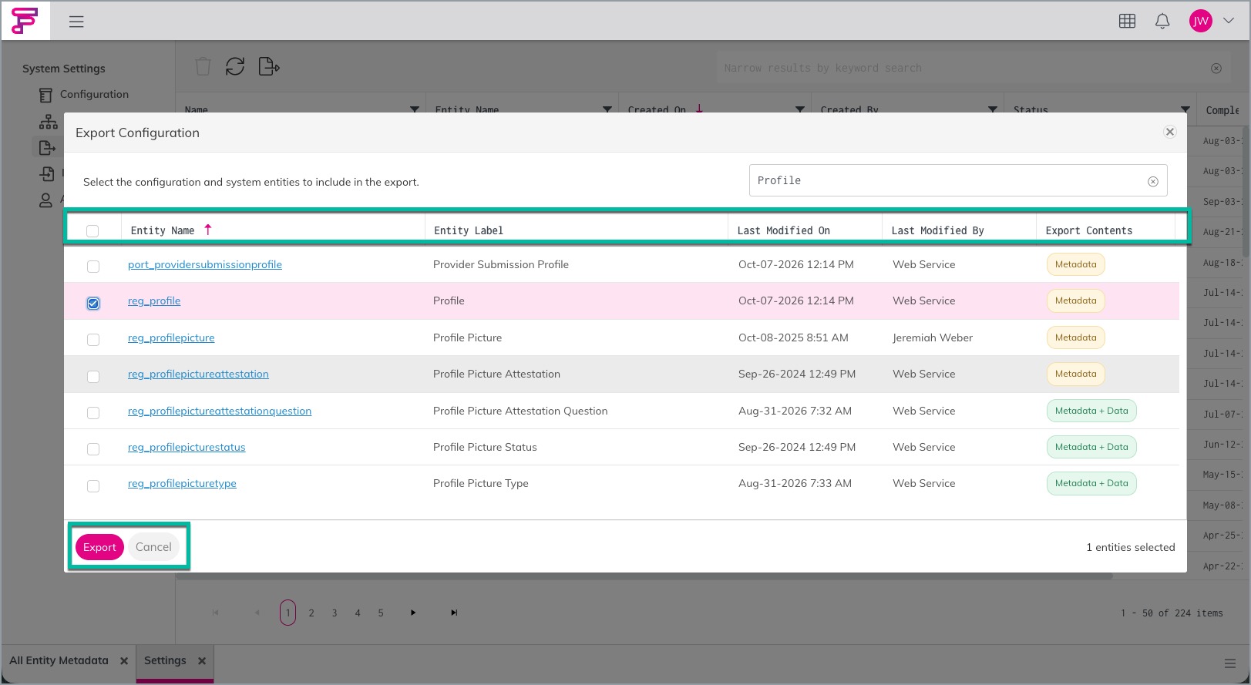Open the hamburger navigation menu
1251x685 pixels.
[76, 22]
